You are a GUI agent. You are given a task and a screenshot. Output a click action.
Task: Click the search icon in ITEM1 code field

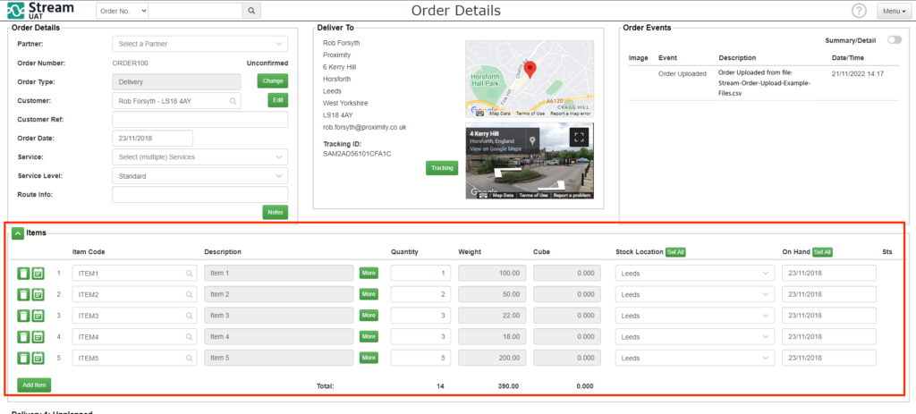tap(190, 274)
